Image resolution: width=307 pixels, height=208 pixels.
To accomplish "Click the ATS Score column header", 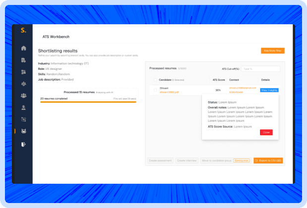I will pos(219,80).
